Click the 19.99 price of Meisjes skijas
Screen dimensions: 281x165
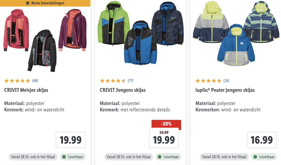pyautogui.click(x=71, y=140)
